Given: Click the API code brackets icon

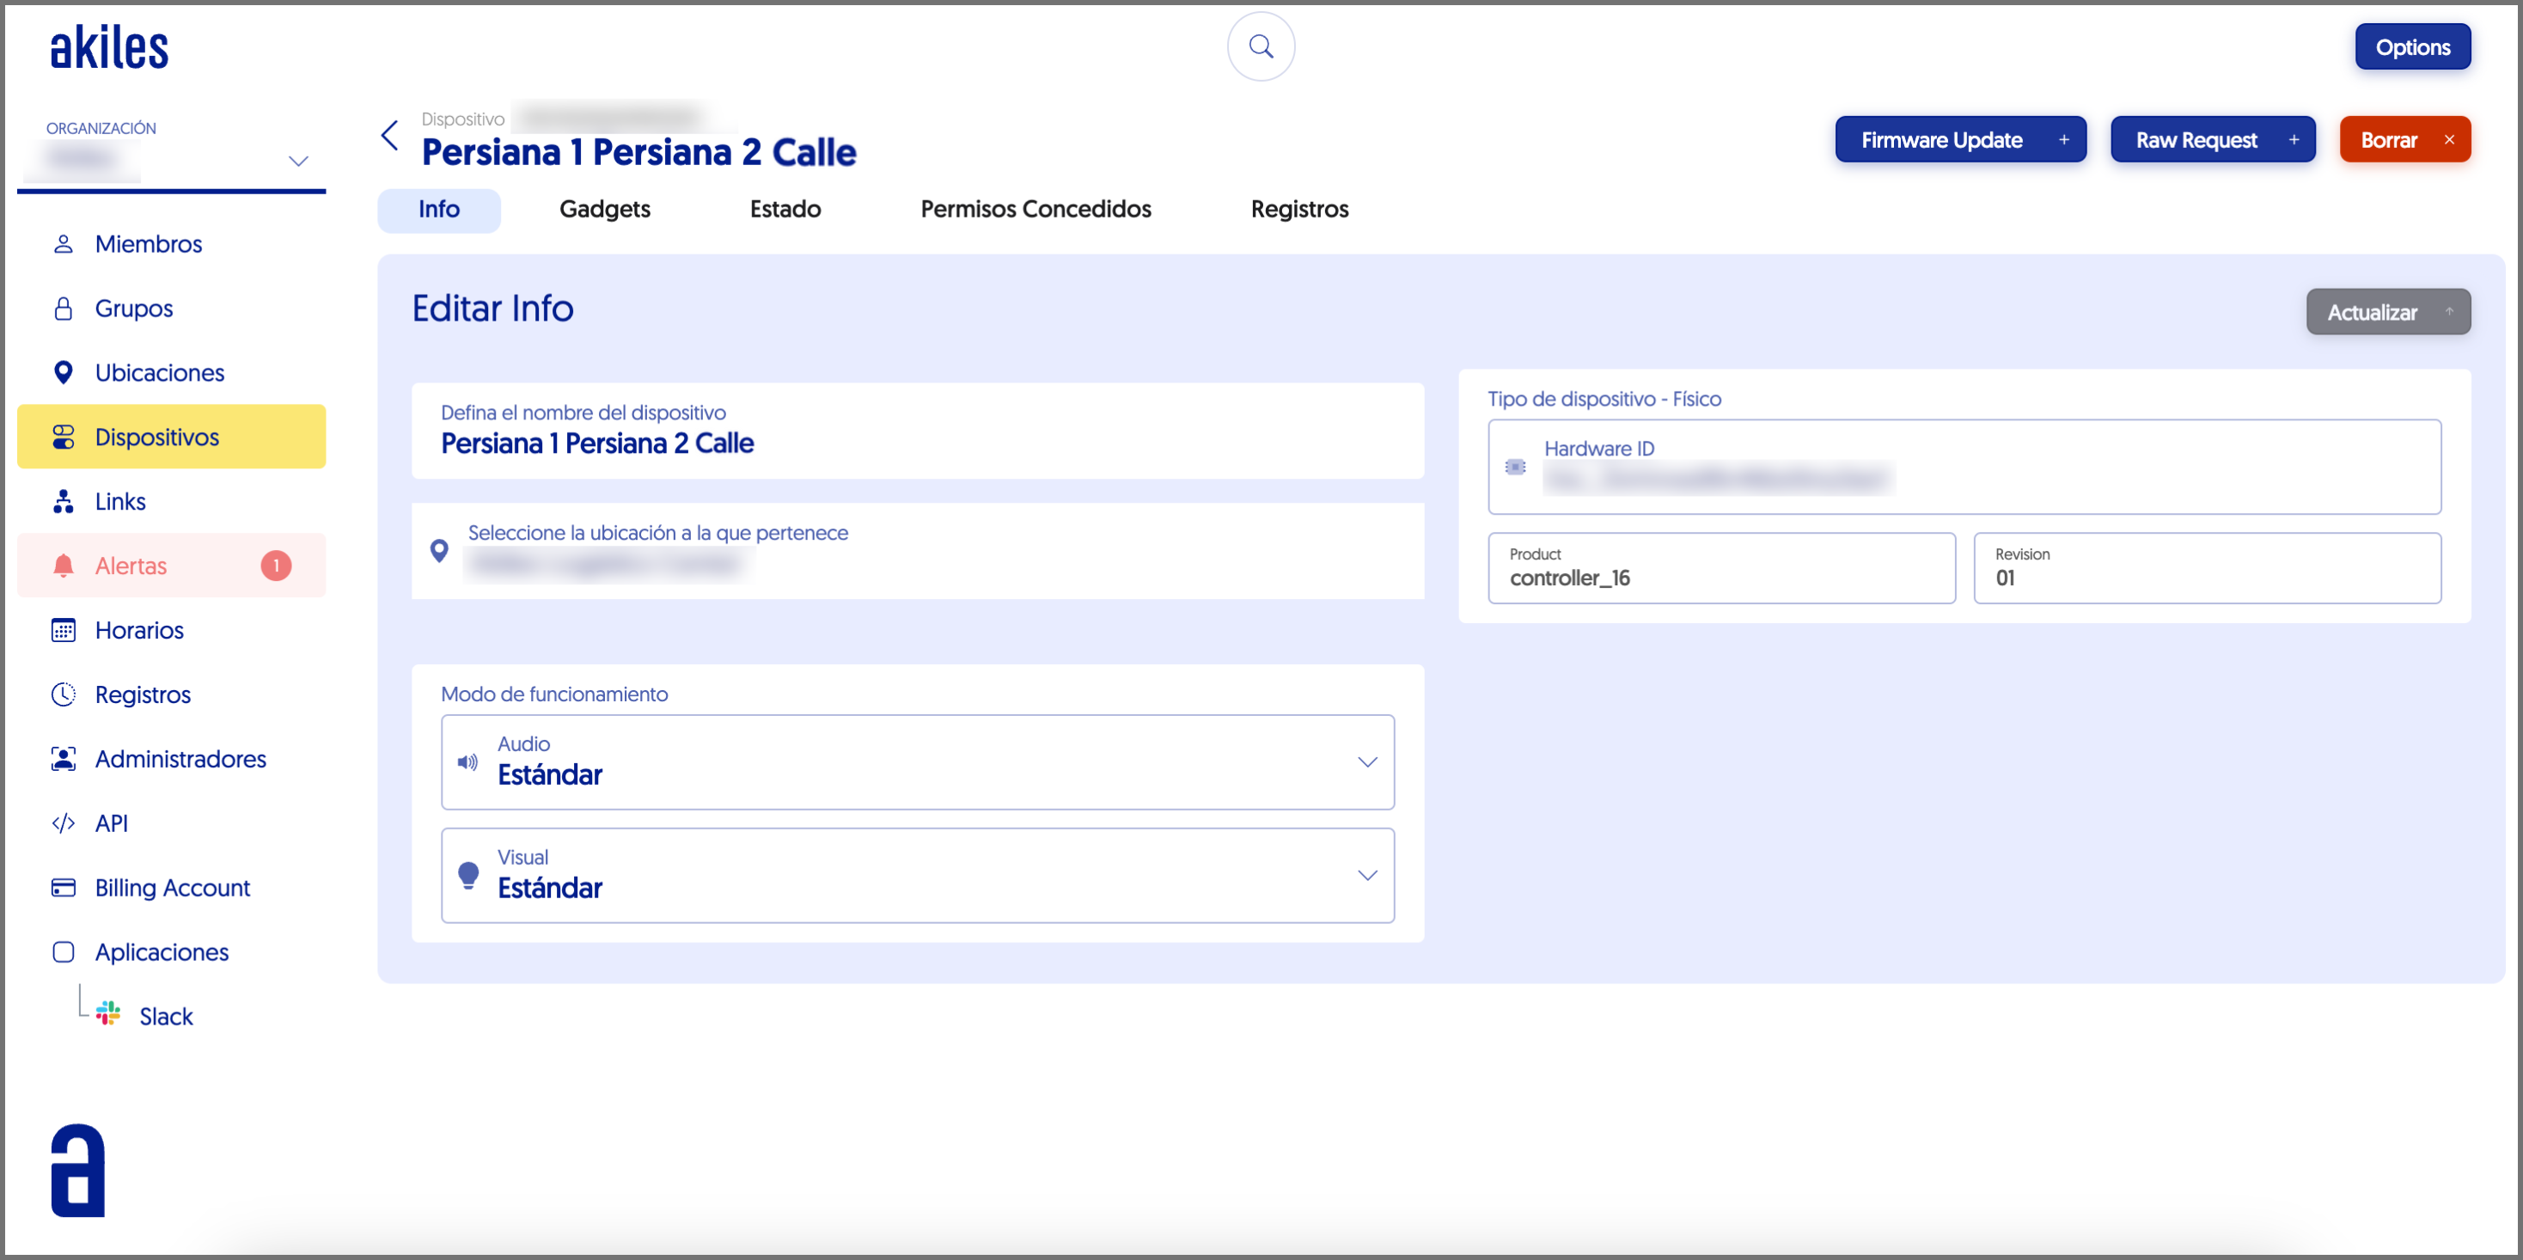Looking at the screenshot, I should [x=63, y=823].
